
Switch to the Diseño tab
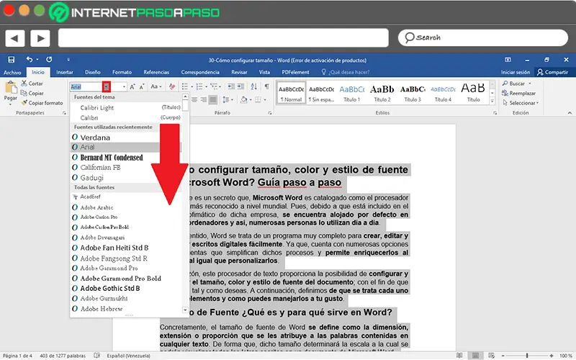[x=93, y=73]
